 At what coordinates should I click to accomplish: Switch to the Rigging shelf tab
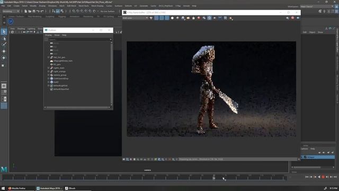coord(62,16)
